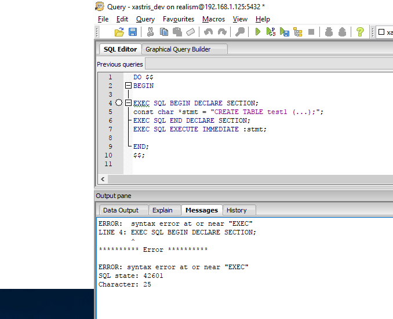Image resolution: width=393 pixels, height=319 pixels.
Task: Save the query with the floppy icon
Action: tap(133, 32)
